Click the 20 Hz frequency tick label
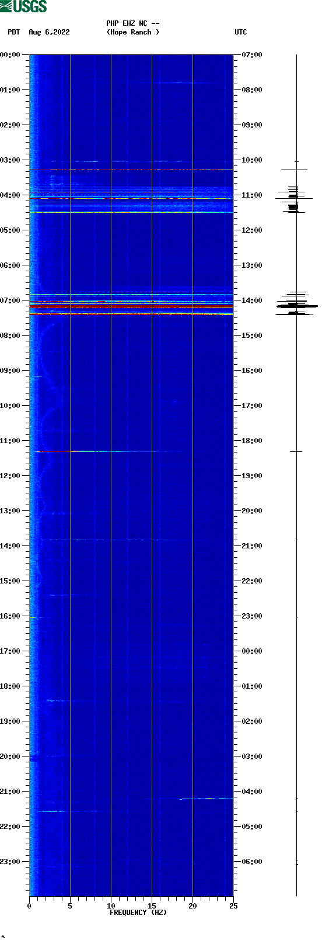322x943 pixels. coord(192,906)
